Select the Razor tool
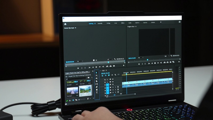The width and height of the screenshot is (213, 120). click(x=96, y=81)
